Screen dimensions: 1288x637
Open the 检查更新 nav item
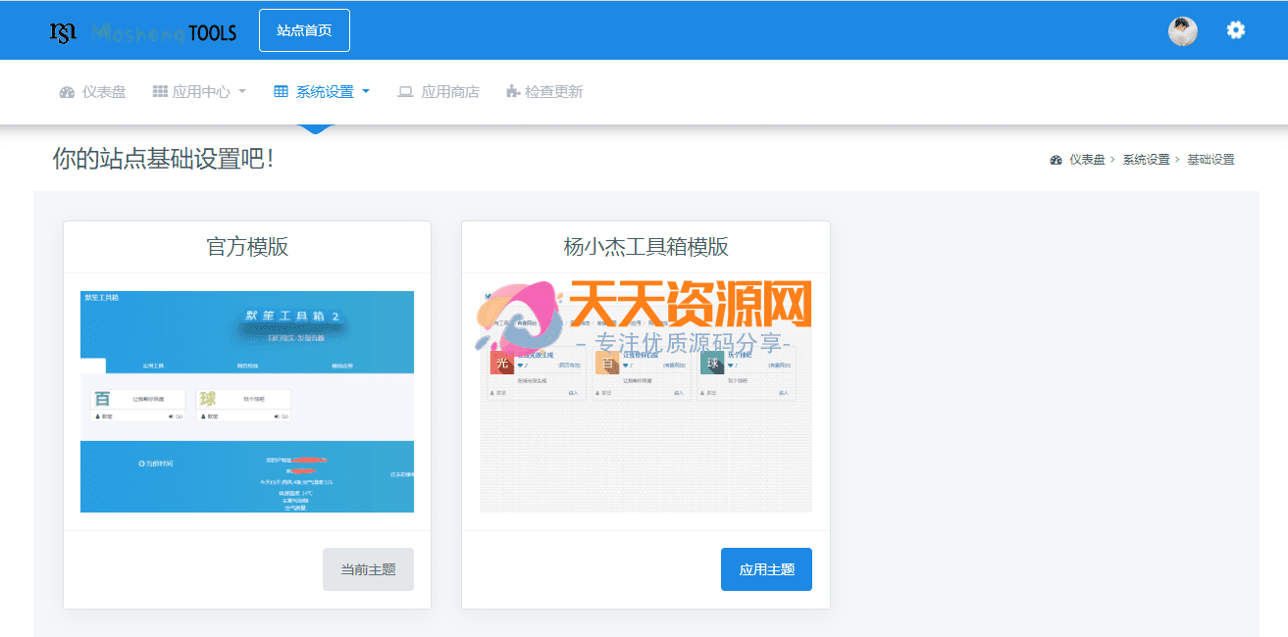[544, 92]
